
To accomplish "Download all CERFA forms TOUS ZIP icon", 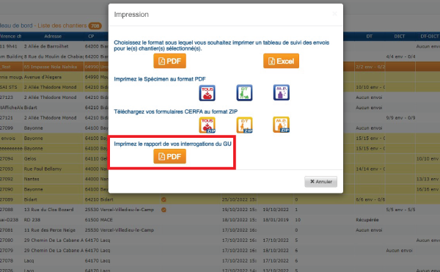I will click(x=207, y=125).
